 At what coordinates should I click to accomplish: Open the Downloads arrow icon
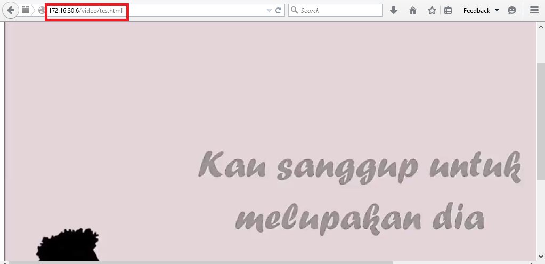click(x=394, y=11)
